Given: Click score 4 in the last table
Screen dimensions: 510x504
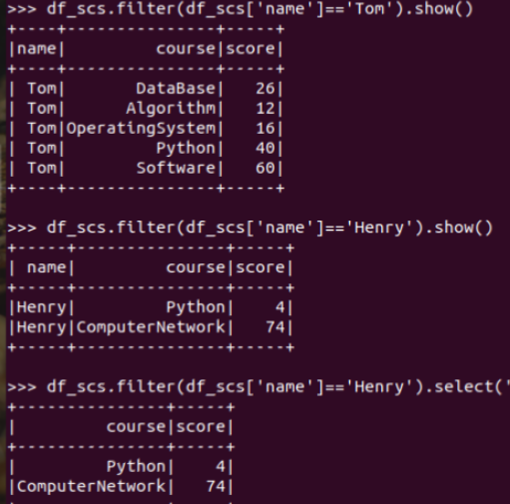Looking at the screenshot, I should 221,467.
